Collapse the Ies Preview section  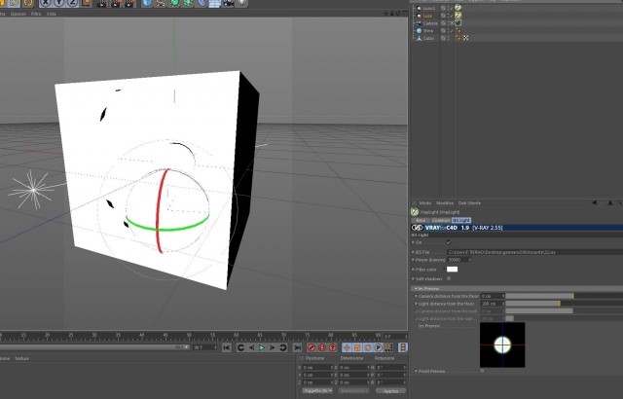[427, 289]
